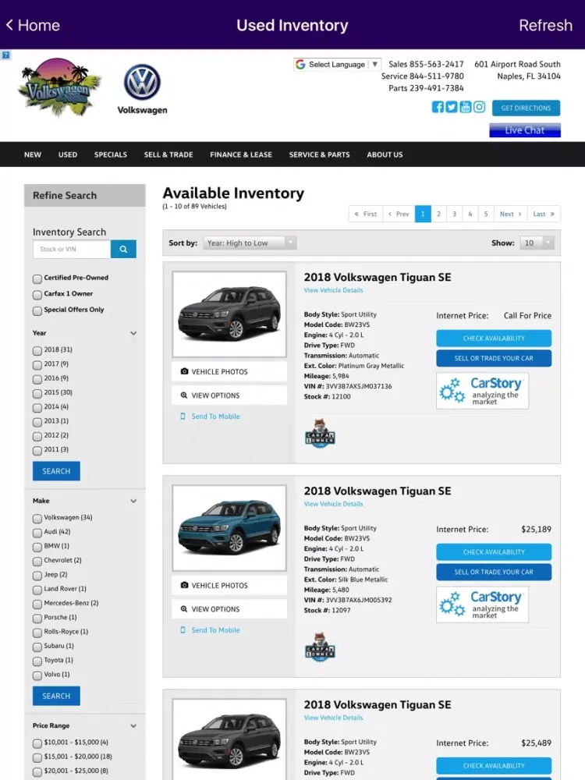Open the SELL & TRADE menu
Screen dimensions: 585x780
coord(168,154)
